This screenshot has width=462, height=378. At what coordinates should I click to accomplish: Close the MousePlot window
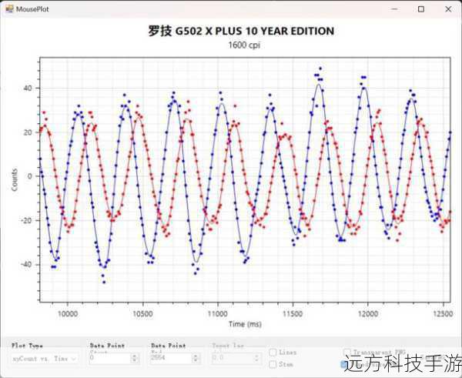click(x=448, y=9)
